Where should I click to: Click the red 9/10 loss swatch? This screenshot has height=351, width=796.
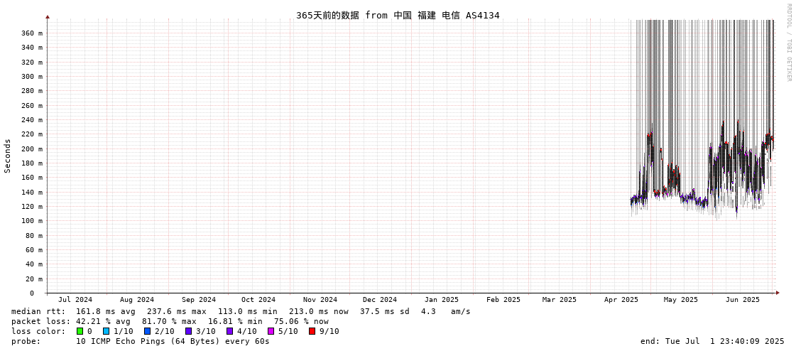(x=312, y=331)
